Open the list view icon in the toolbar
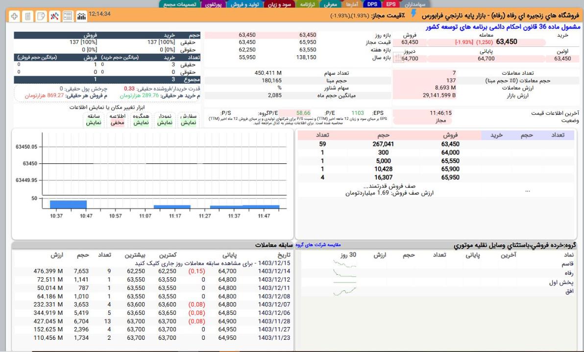Image resolution: width=584 pixels, height=352 pixels. point(68,16)
